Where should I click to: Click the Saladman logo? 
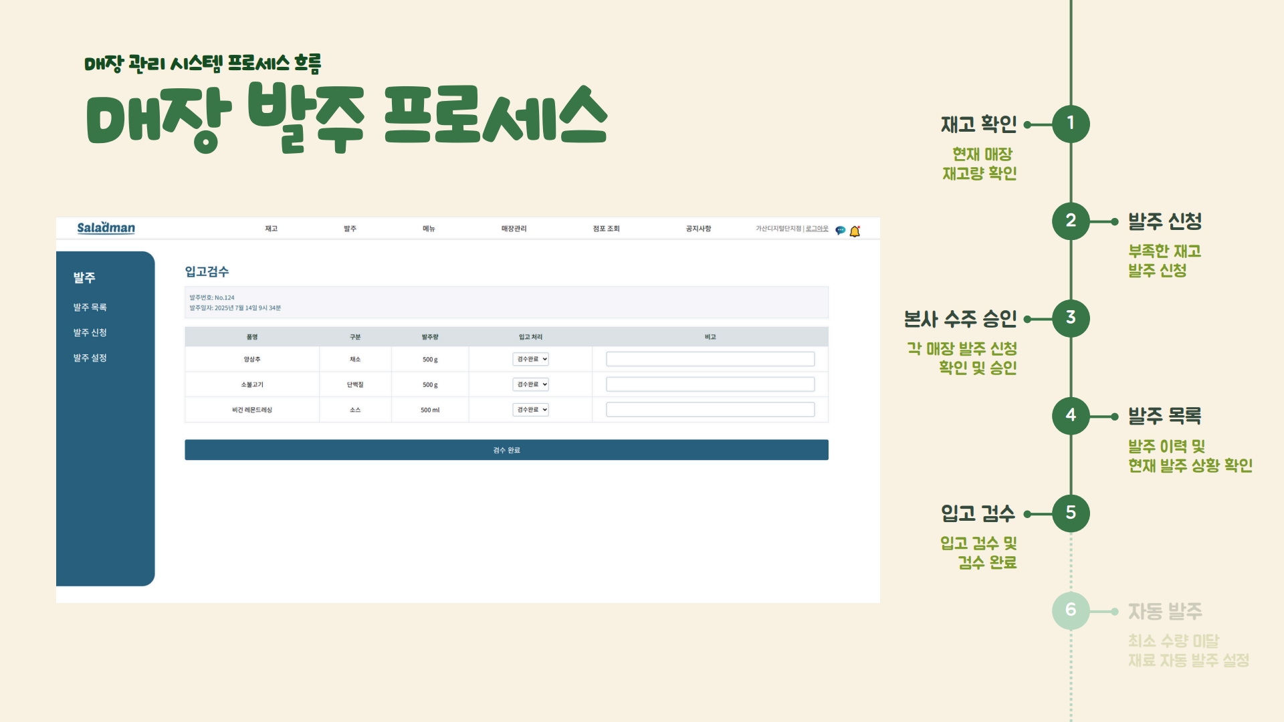[x=106, y=228]
